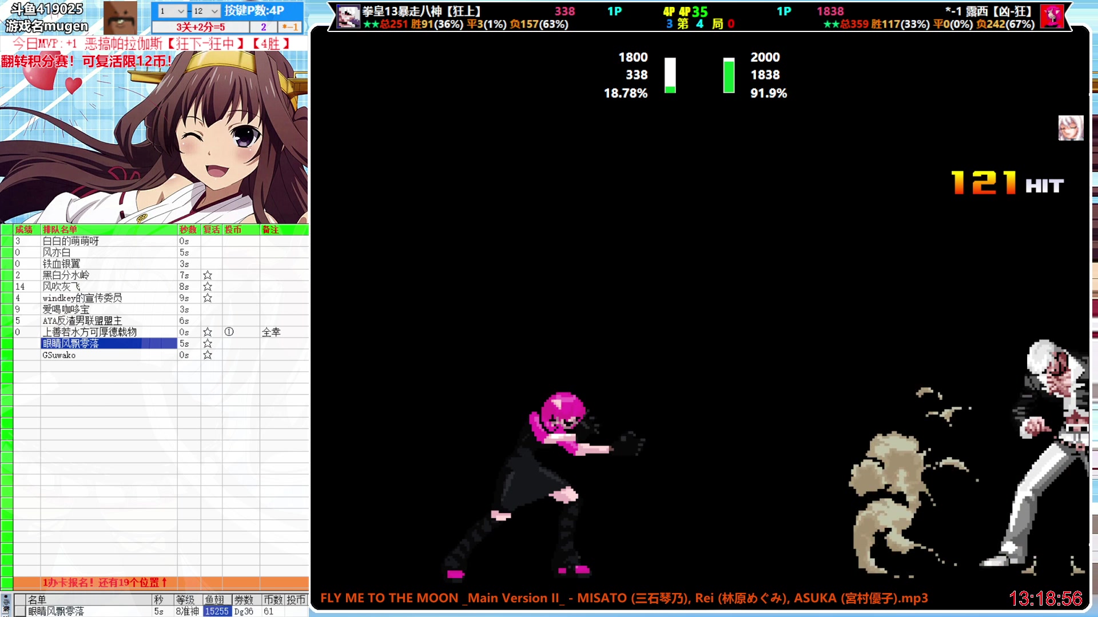Open the first dropdown showing value 1
1098x617 pixels.
[172, 11]
